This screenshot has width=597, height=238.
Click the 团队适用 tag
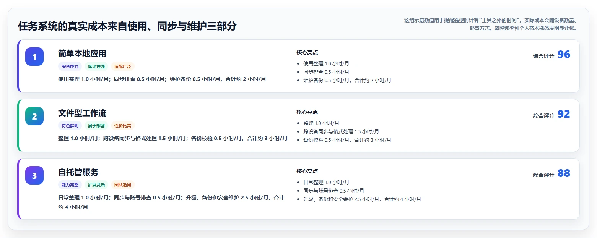(x=123, y=185)
